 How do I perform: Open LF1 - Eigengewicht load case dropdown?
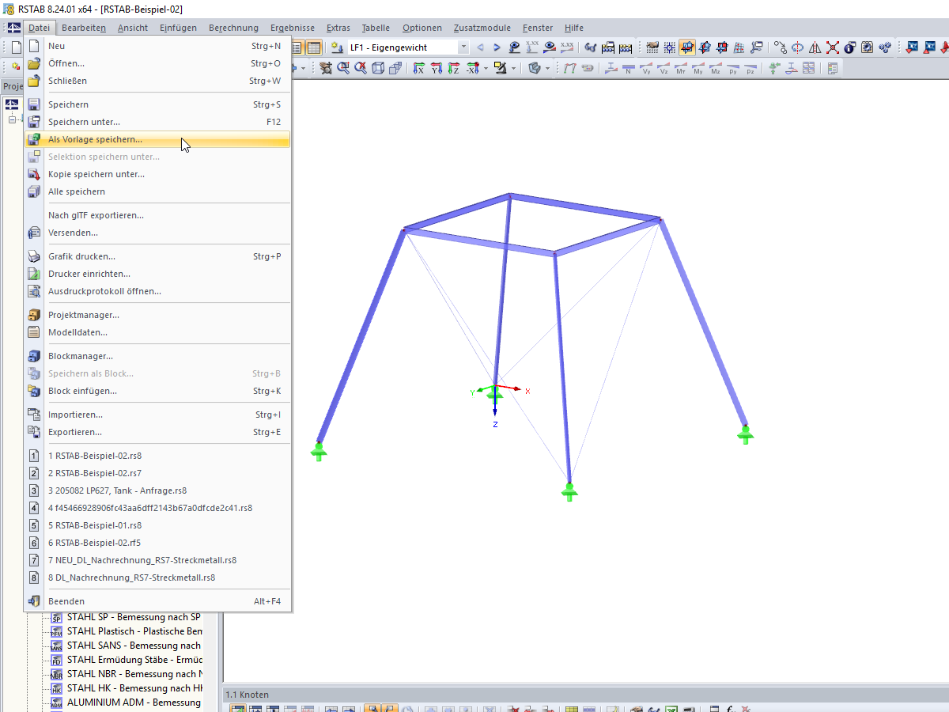463,47
